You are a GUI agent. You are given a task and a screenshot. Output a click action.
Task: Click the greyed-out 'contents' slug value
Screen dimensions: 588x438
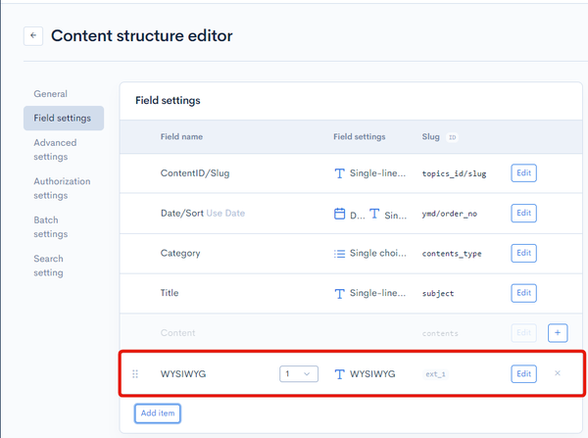click(440, 333)
